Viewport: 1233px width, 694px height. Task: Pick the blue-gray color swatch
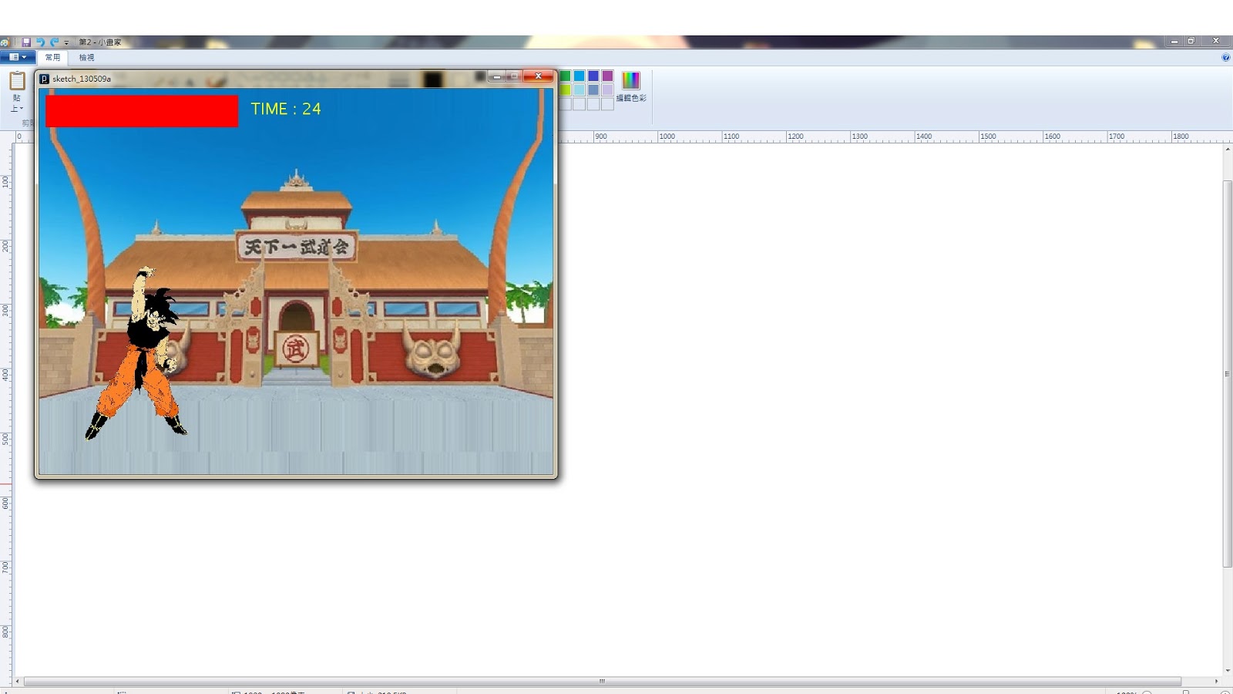click(x=593, y=89)
